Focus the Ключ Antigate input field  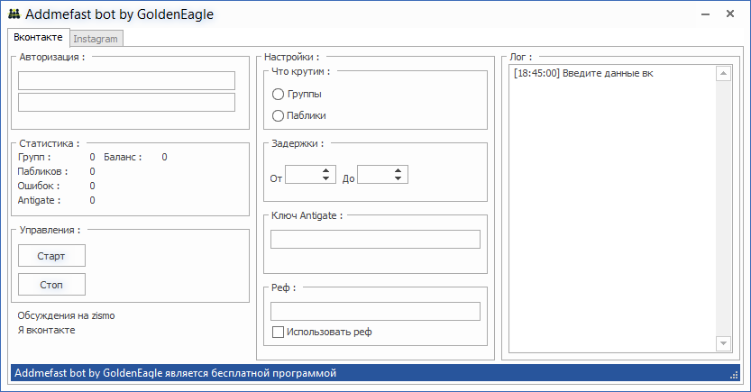[x=375, y=240]
